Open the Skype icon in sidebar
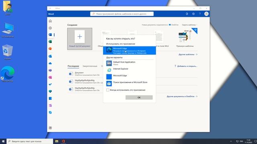The image size is (257, 144). click(50, 112)
